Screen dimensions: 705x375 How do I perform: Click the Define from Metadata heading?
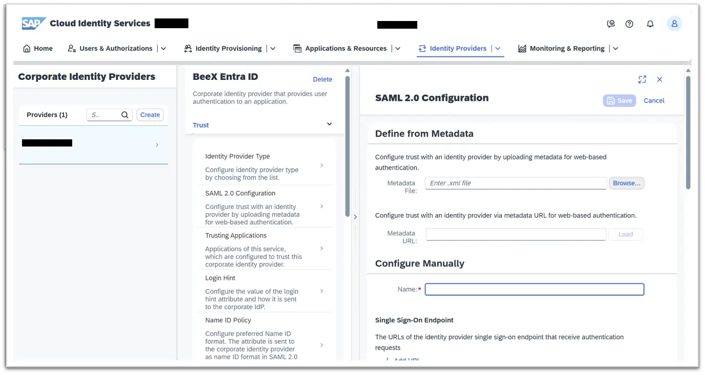point(424,134)
